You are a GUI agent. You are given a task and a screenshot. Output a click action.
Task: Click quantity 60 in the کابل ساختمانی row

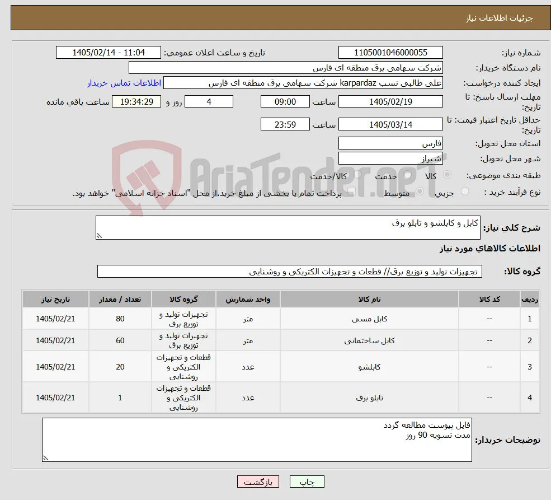click(120, 340)
